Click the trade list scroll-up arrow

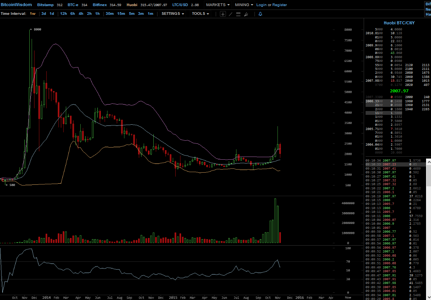[x=428, y=162]
